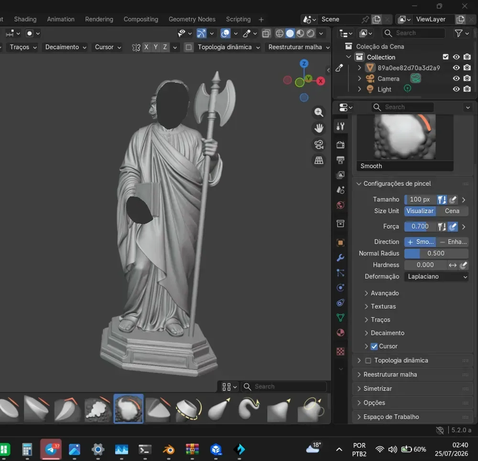Click the red X axis gizmo handle

point(320,81)
